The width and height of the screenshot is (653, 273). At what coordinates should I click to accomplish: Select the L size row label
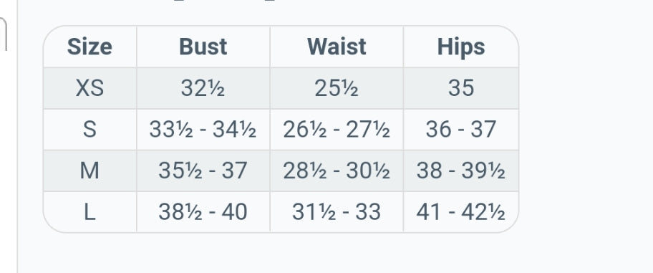pos(90,211)
